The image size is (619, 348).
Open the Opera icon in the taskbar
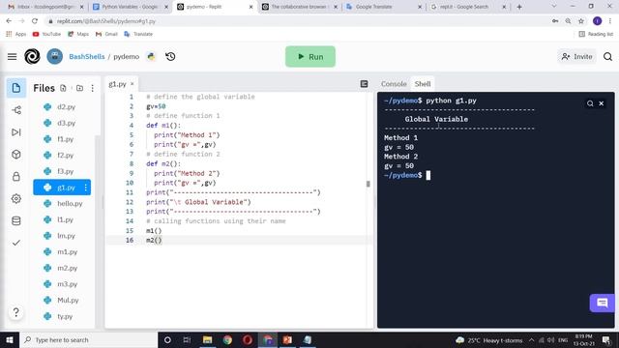(248, 339)
